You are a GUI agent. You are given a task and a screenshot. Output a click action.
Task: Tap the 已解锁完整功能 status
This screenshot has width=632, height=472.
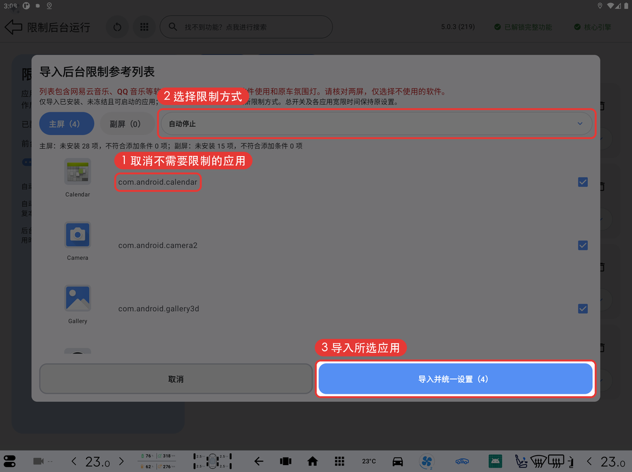(523, 27)
